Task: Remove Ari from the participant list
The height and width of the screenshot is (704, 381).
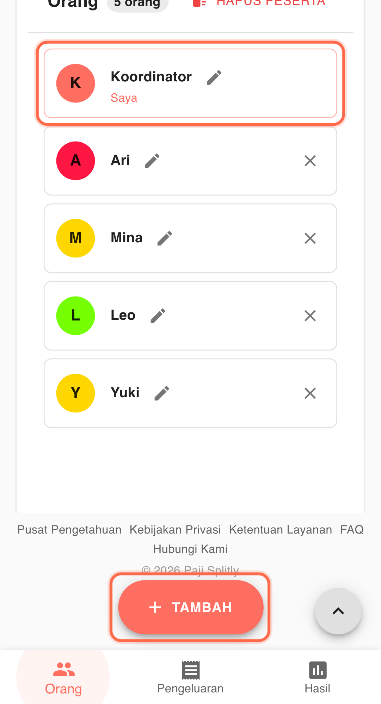Action: [310, 161]
